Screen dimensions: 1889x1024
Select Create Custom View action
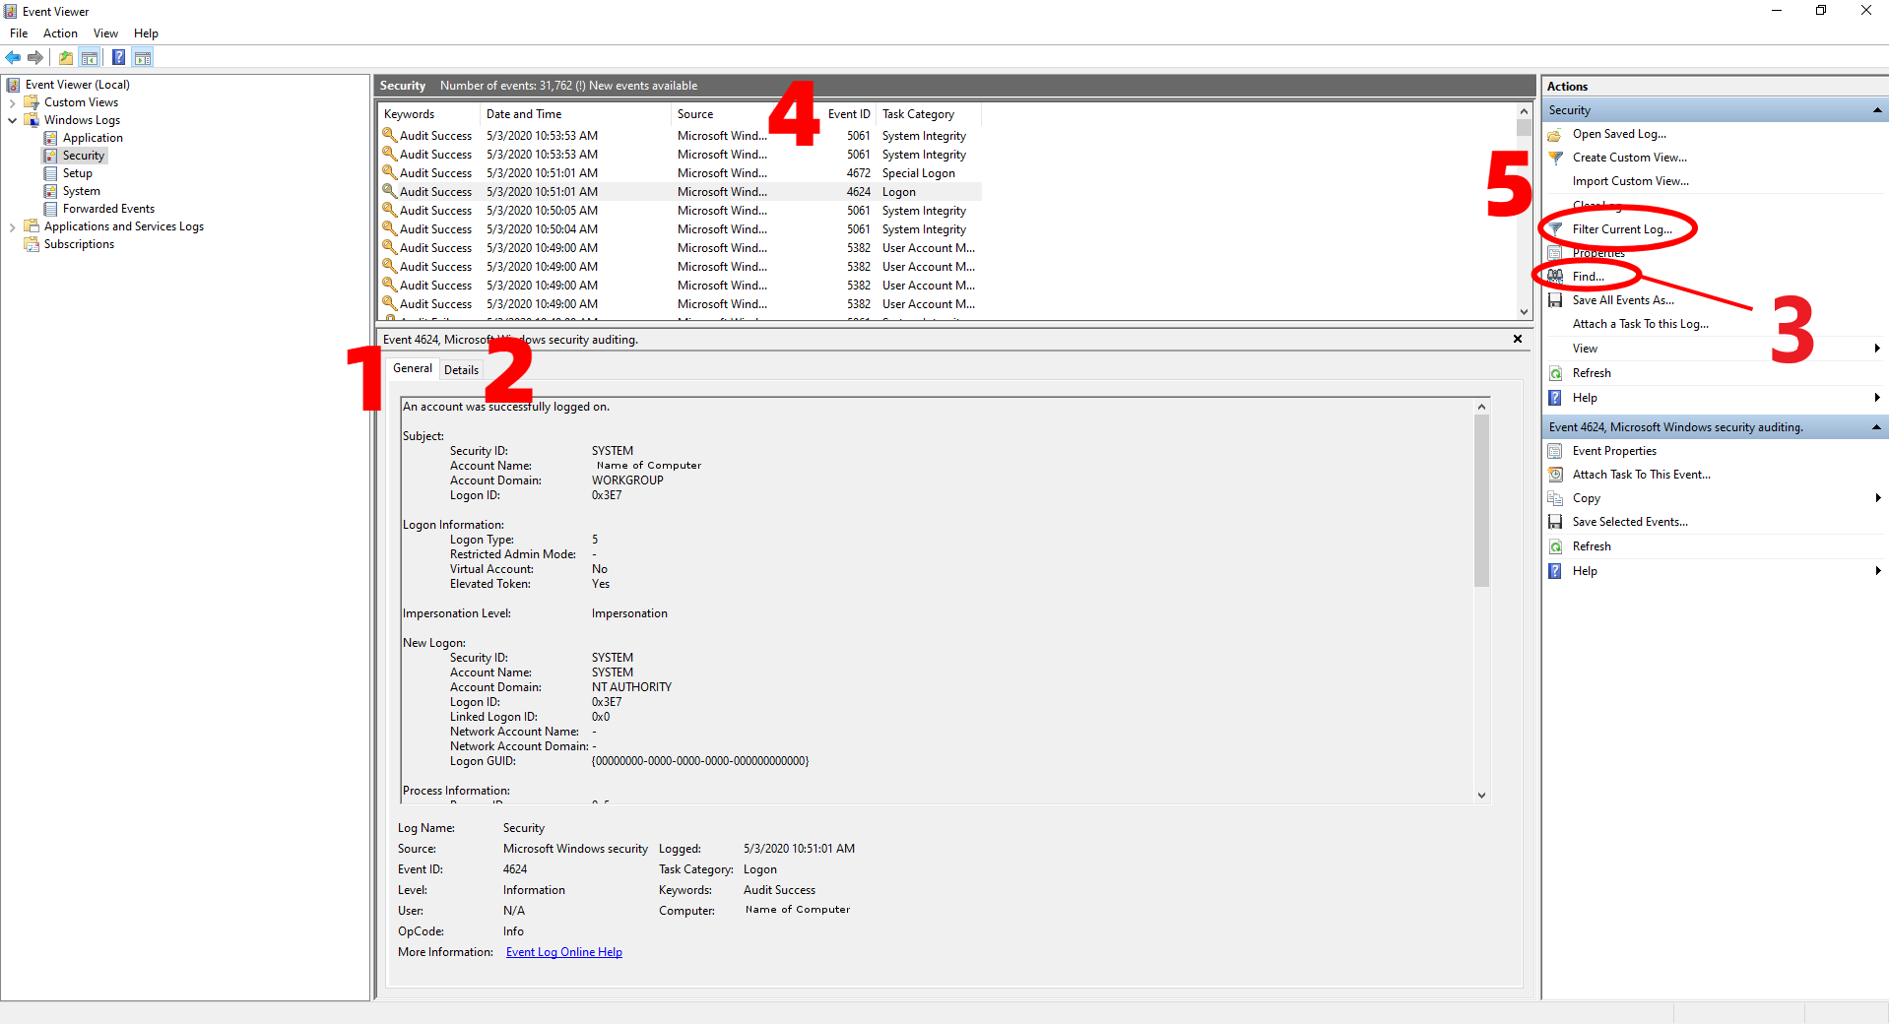1630,157
